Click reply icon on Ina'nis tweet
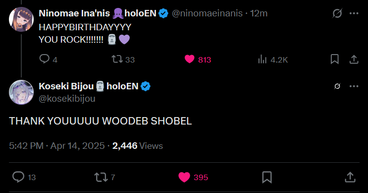The height and width of the screenshot is (193, 368). tap(45, 59)
